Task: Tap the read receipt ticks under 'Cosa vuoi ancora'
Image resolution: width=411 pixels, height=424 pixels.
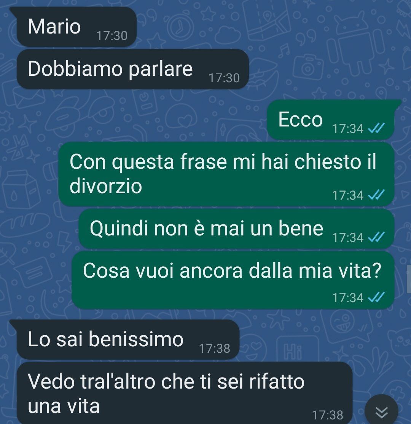Action: 376,297
